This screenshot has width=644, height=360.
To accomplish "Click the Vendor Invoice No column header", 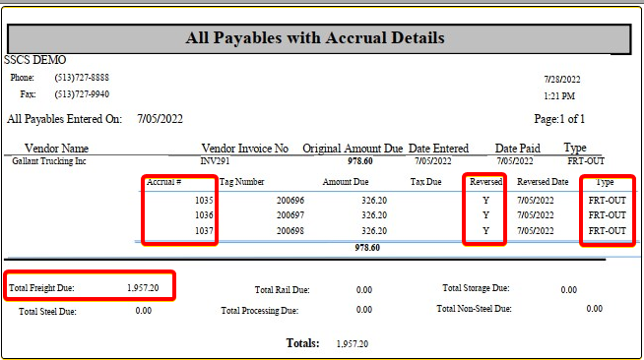I will click(x=245, y=148).
